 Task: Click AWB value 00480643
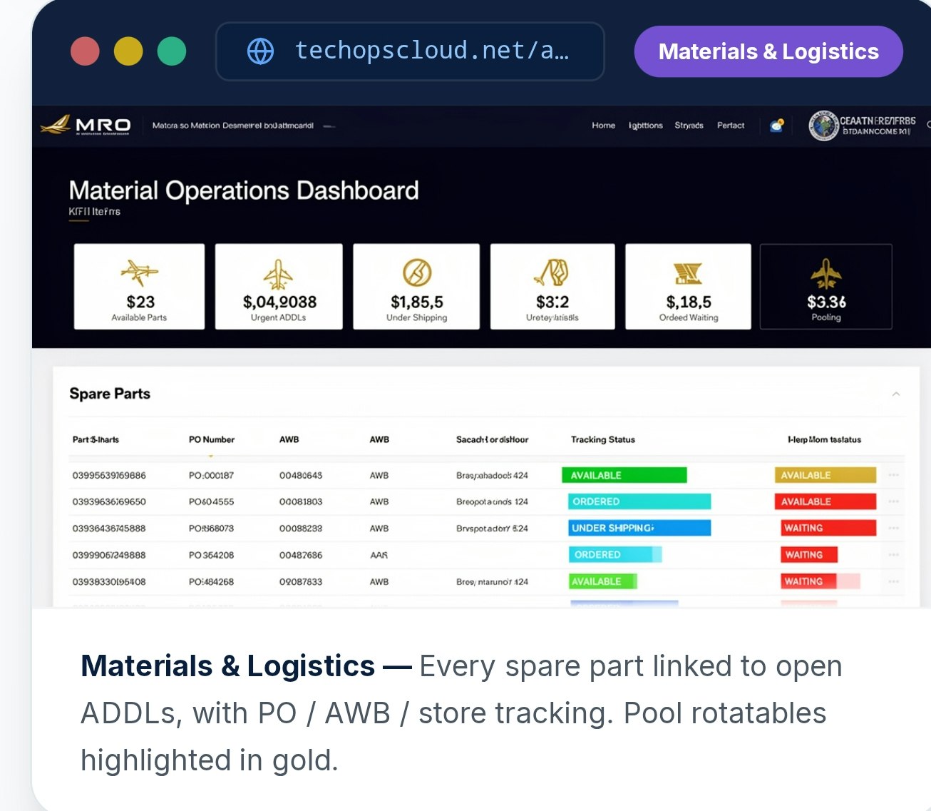301,475
